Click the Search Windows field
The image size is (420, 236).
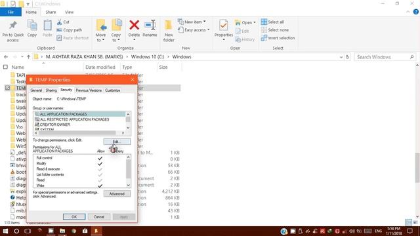[x=385, y=57]
